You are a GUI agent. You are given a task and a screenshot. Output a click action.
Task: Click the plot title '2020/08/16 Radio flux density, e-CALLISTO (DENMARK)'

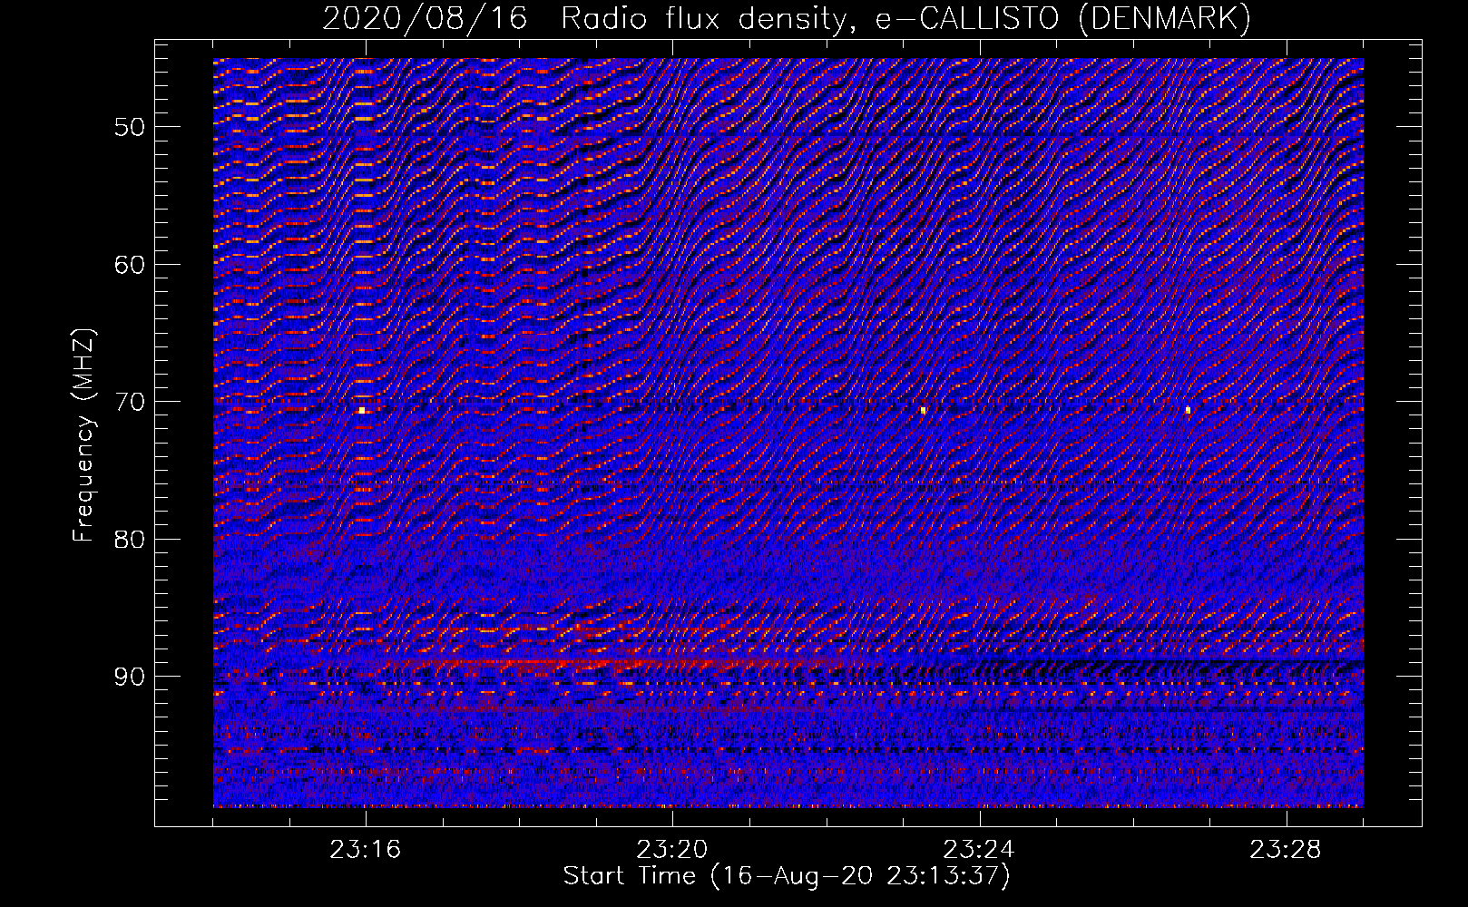coord(787,19)
